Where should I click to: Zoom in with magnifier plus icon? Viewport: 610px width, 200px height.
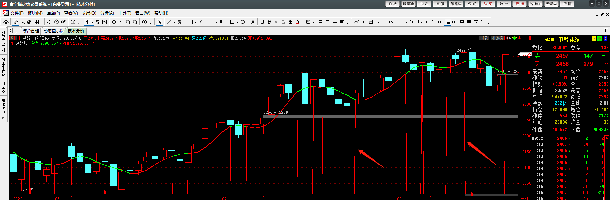128,22
